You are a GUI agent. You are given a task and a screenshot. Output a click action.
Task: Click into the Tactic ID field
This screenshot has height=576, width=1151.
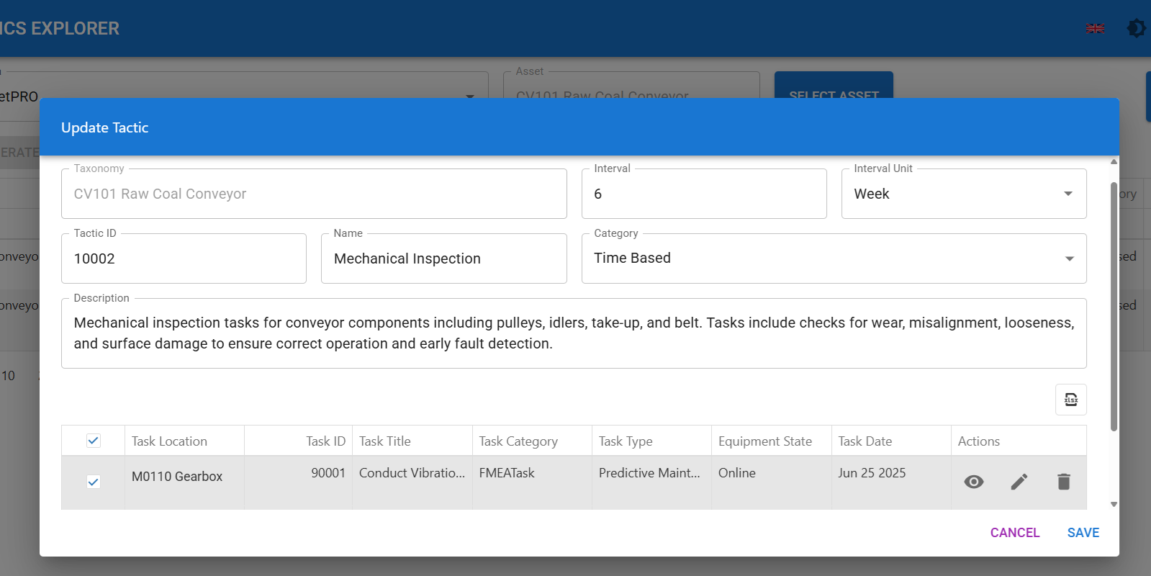[184, 258]
